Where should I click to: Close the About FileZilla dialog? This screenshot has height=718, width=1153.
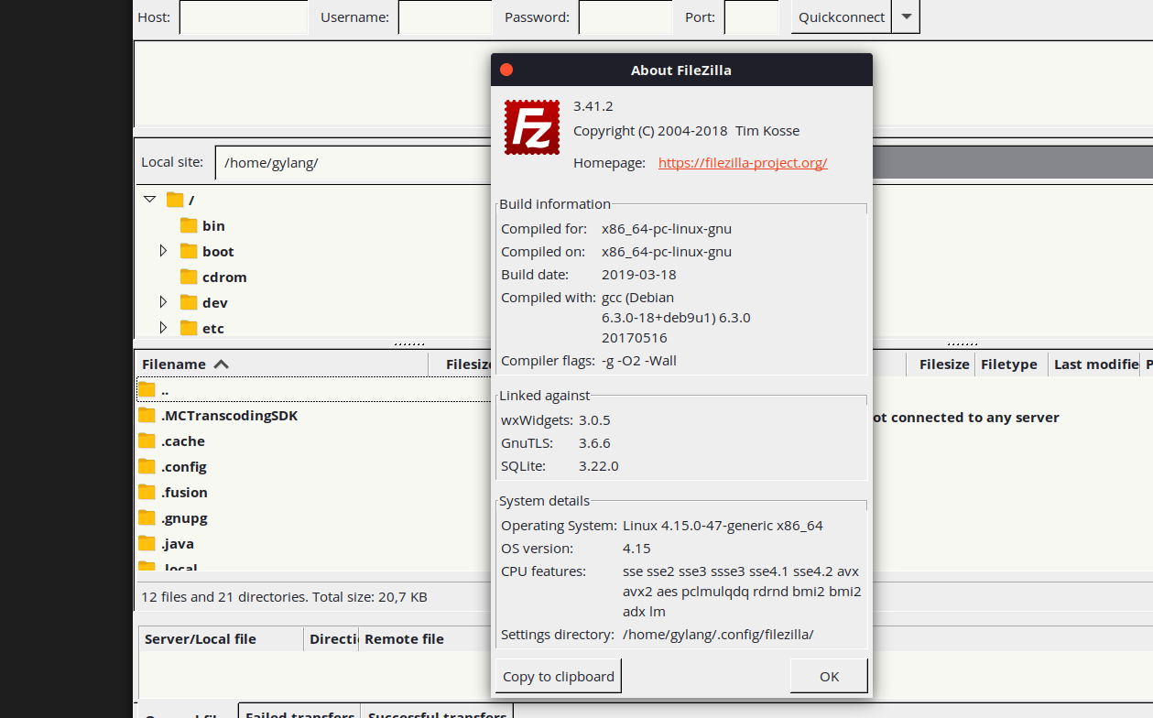pyautogui.click(x=506, y=70)
